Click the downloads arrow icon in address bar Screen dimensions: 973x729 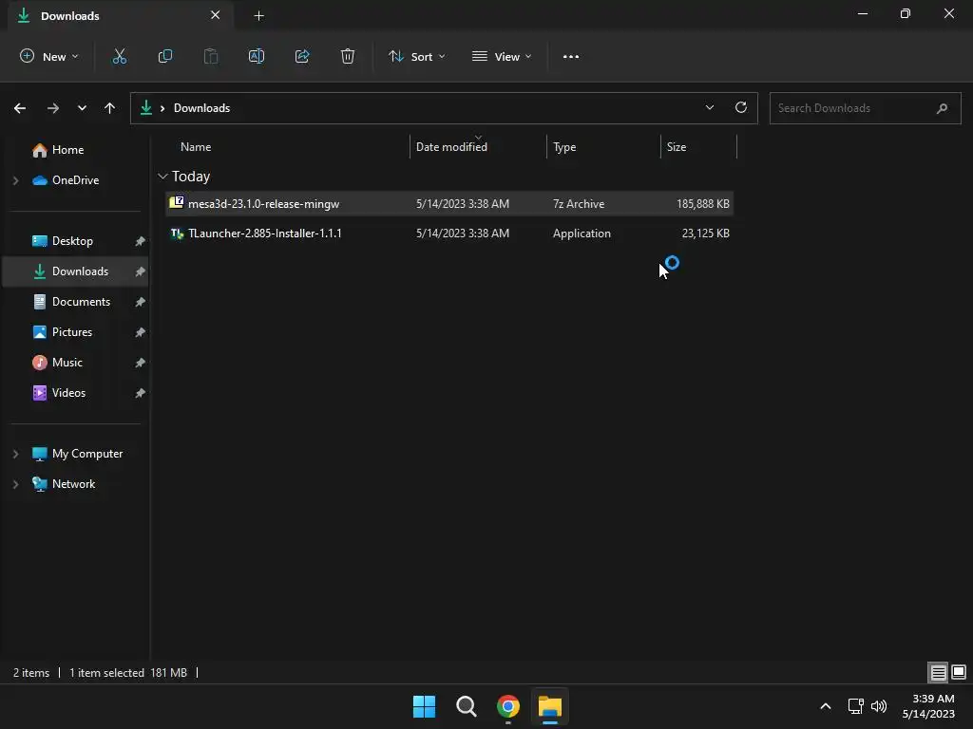pos(146,108)
